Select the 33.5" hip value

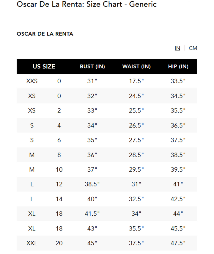(x=178, y=81)
